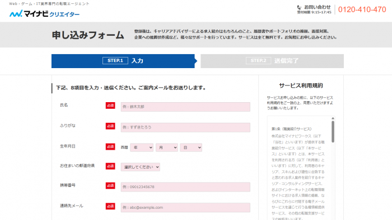Click the お問い合わせ label
The height and width of the screenshot is (220, 392).
(318, 7)
